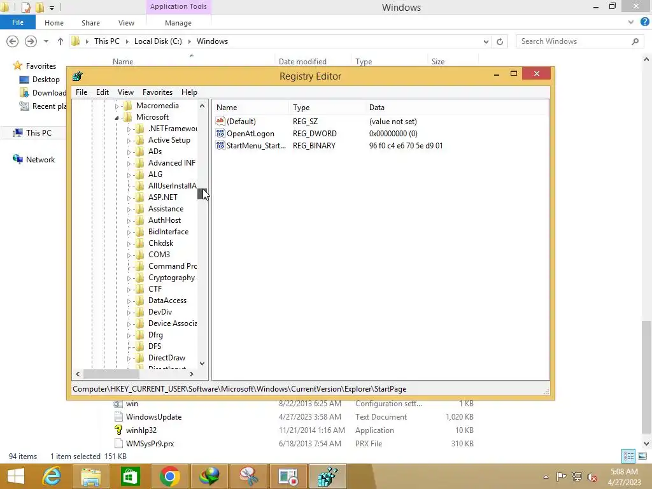Open the address bar history dropdown
Viewport: 652px width, 489px height.
point(486,41)
